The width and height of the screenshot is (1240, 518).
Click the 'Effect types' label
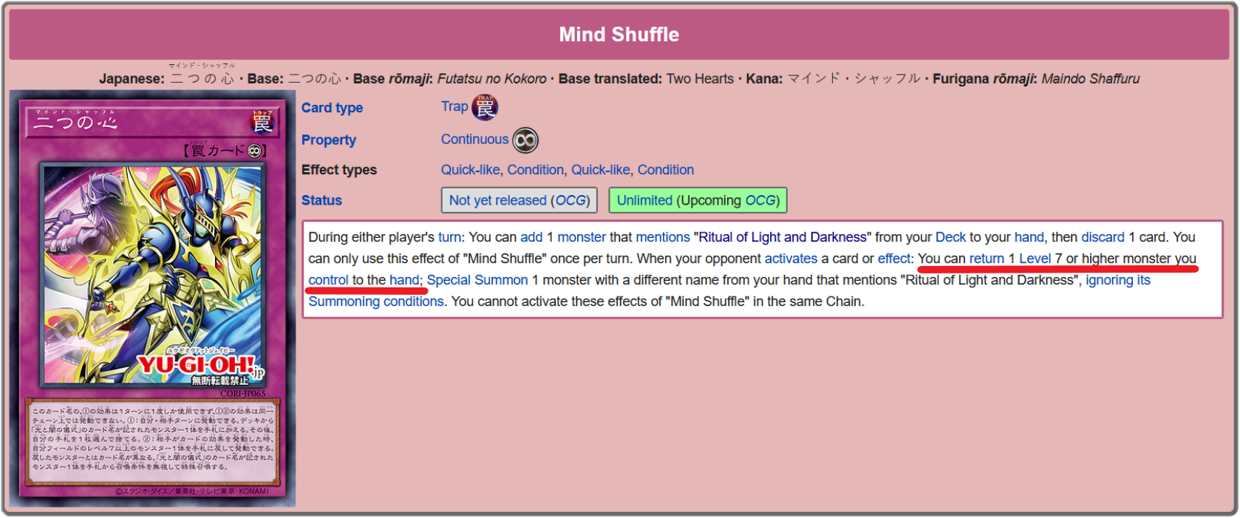click(x=339, y=170)
